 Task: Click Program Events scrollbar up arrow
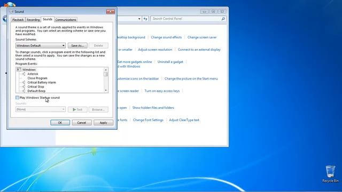tap(106, 70)
